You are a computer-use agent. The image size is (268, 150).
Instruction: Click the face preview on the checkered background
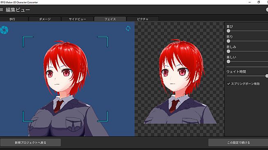click(180, 81)
